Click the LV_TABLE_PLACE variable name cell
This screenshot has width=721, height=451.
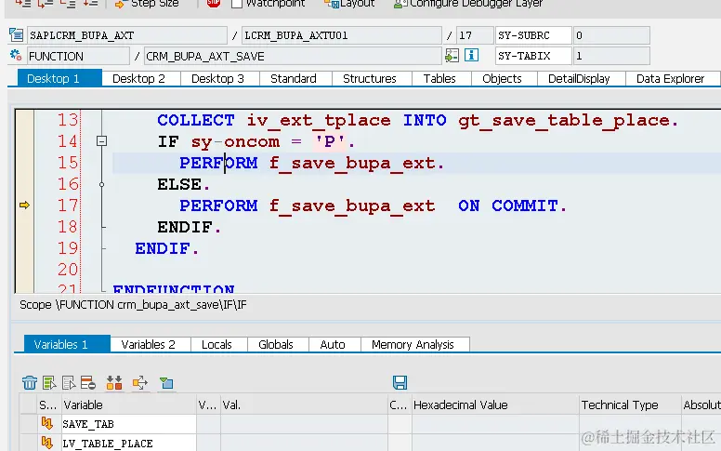(129, 444)
